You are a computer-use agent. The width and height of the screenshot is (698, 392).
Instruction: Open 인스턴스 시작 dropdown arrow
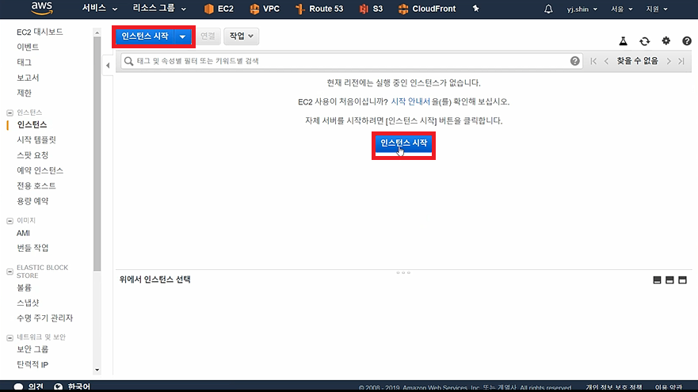pyautogui.click(x=182, y=36)
